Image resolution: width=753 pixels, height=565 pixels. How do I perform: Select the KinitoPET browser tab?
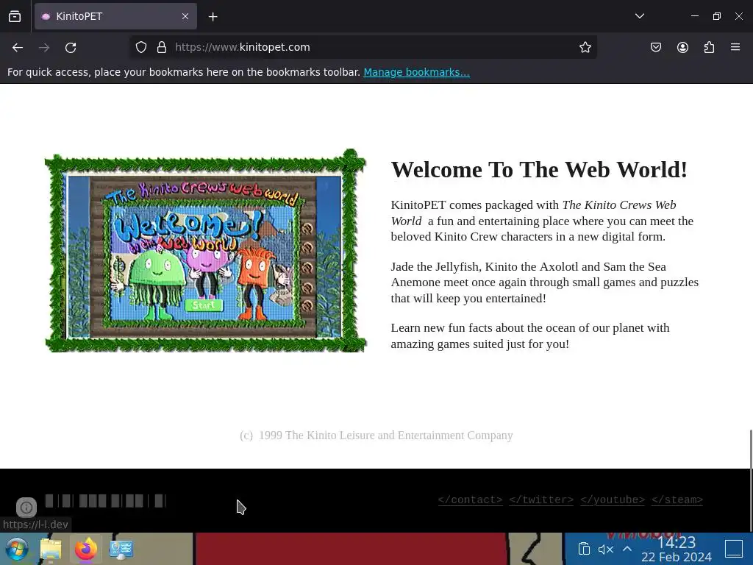115,16
